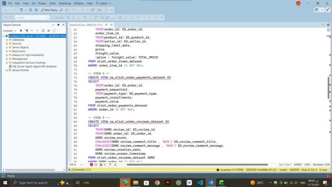The image size is (332, 187).
Task: Click the editor vertical scrollbar thumb
Action: 328,88
